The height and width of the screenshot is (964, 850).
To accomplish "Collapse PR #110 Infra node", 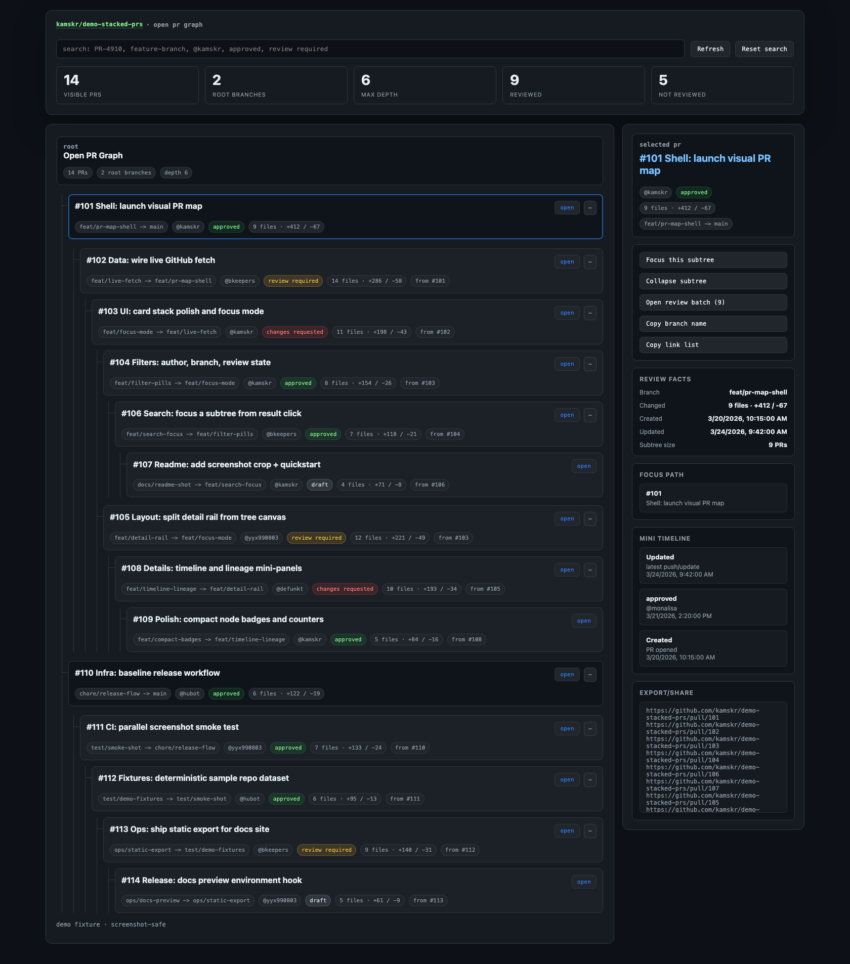I will coord(590,674).
